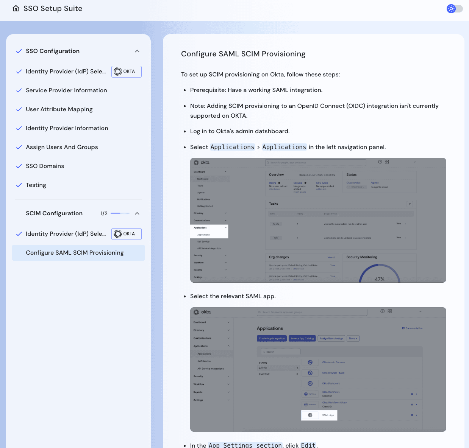Click the Okta Browser Plugin icon

(x=310, y=373)
